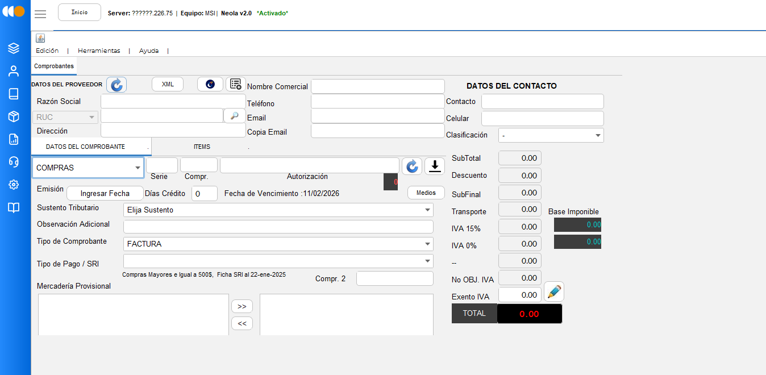766x375 pixels.
Task: Click the refresh icon beside Datos del Proveedor
Action: (x=116, y=85)
